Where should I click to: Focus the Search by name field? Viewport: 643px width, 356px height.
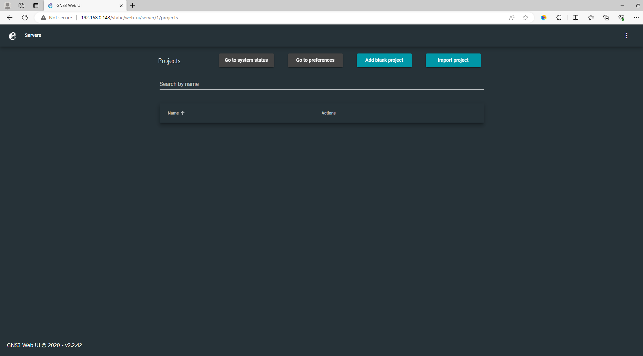click(x=321, y=84)
